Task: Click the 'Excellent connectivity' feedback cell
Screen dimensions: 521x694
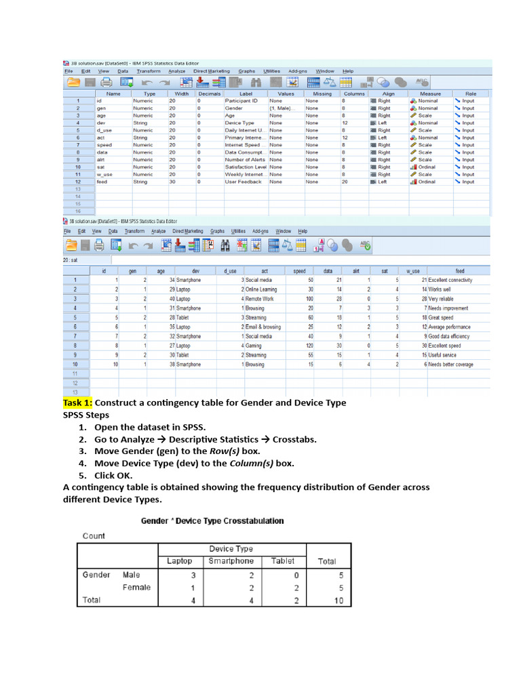Action: [459, 280]
